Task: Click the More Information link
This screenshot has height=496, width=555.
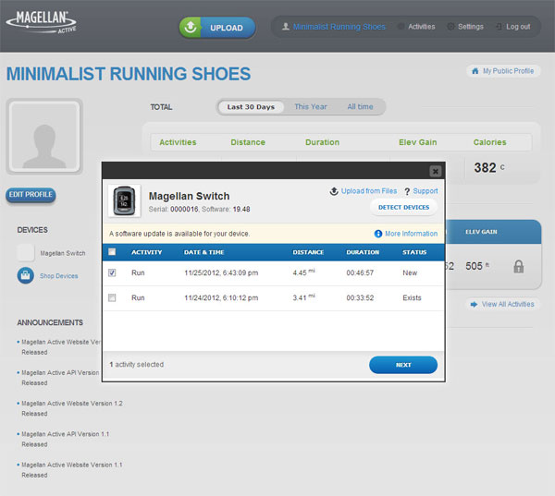Action: pyautogui.click(x=411, y=234)
